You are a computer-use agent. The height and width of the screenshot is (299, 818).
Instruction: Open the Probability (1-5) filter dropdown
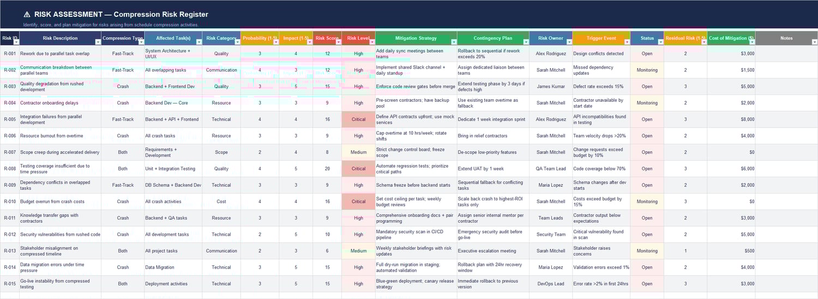coord(276,41)
